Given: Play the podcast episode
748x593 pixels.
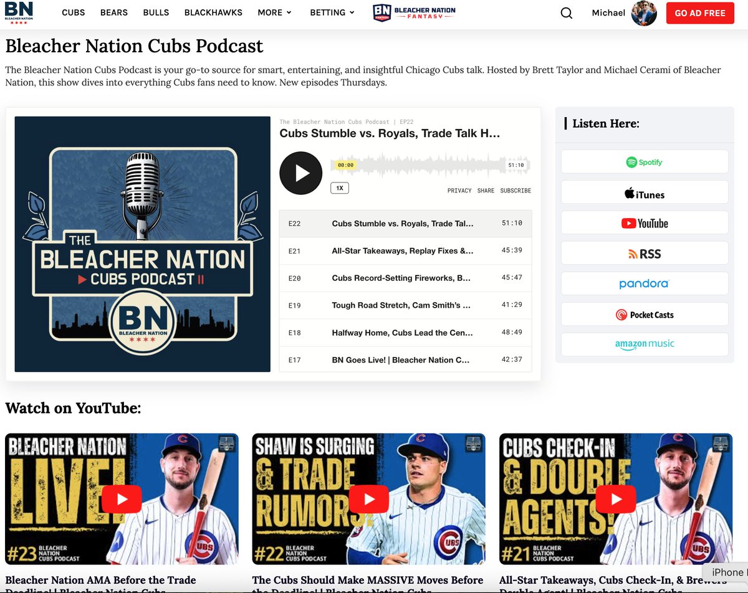Looking at the screenshot, I should click(x=300, y=173).
